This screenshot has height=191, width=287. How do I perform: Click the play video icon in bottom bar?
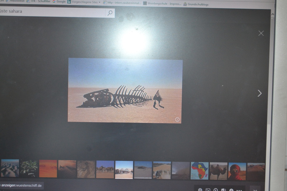click(x=216, y=190)
